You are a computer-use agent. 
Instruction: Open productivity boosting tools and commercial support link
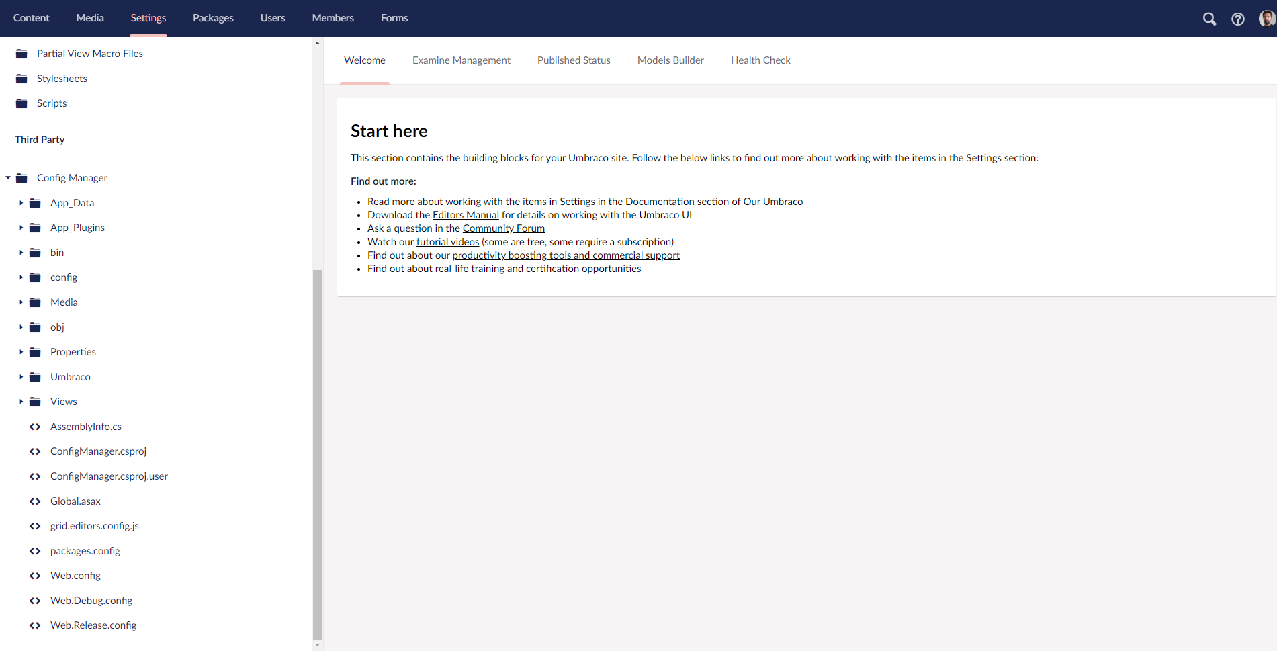(x=566, y=255)
